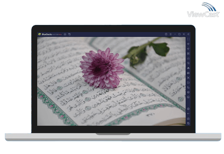Click the purple flower in the app screen
The width and height of the screenshot is (224, 154).
[x=102, y=68]
